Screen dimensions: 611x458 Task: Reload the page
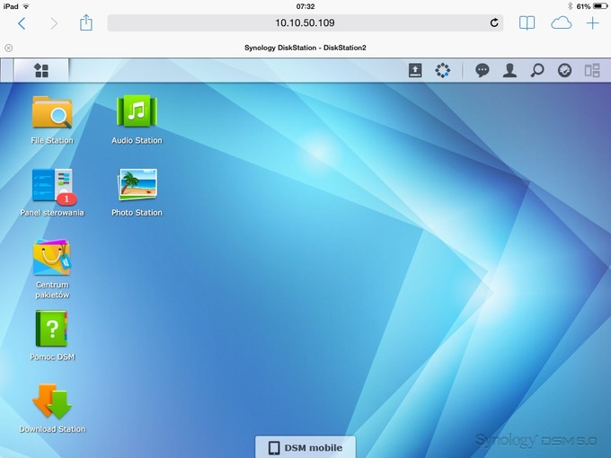point(494,22)
